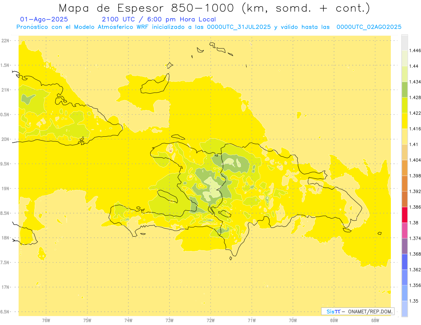
Task: Click the 68W longitude label
Action: pyautogui.click(x=375, y=320)
